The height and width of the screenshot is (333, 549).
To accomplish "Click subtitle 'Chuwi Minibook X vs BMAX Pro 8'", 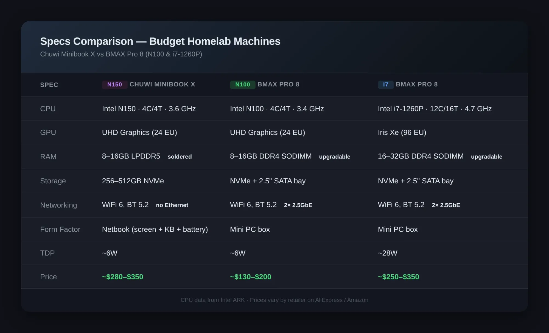I will pos(92,54).
